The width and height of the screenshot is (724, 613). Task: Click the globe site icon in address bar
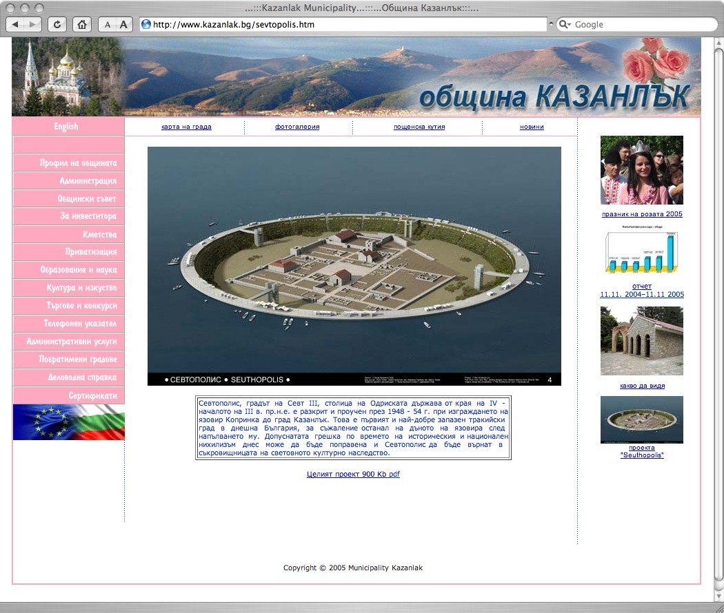click(146, 24)
